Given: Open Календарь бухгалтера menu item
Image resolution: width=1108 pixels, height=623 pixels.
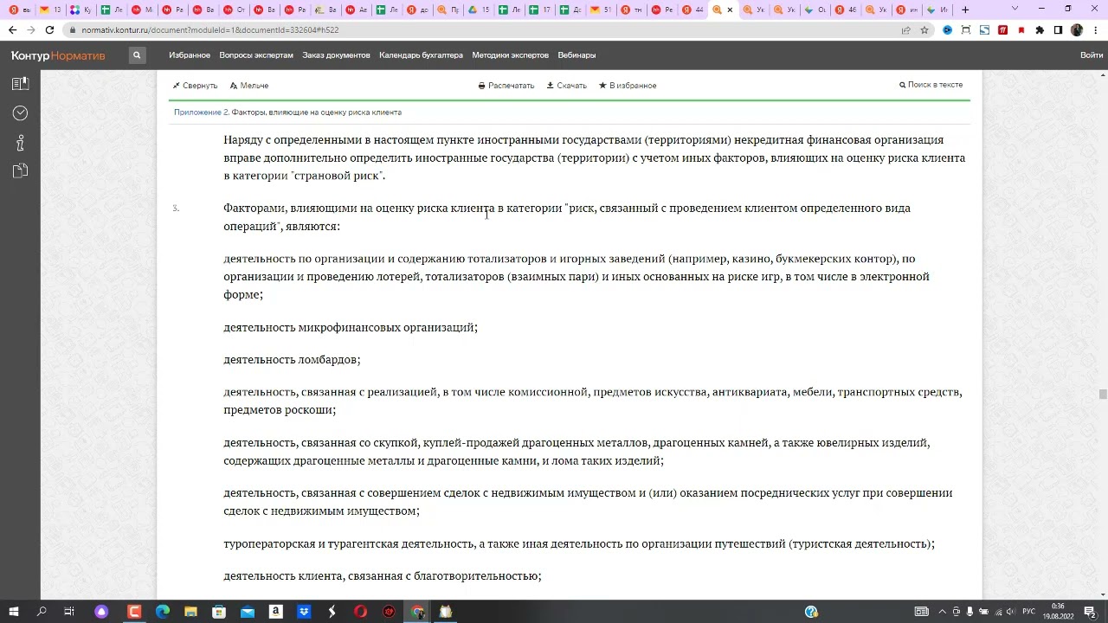Looking at the screenshot, I should tap(421, 55).
